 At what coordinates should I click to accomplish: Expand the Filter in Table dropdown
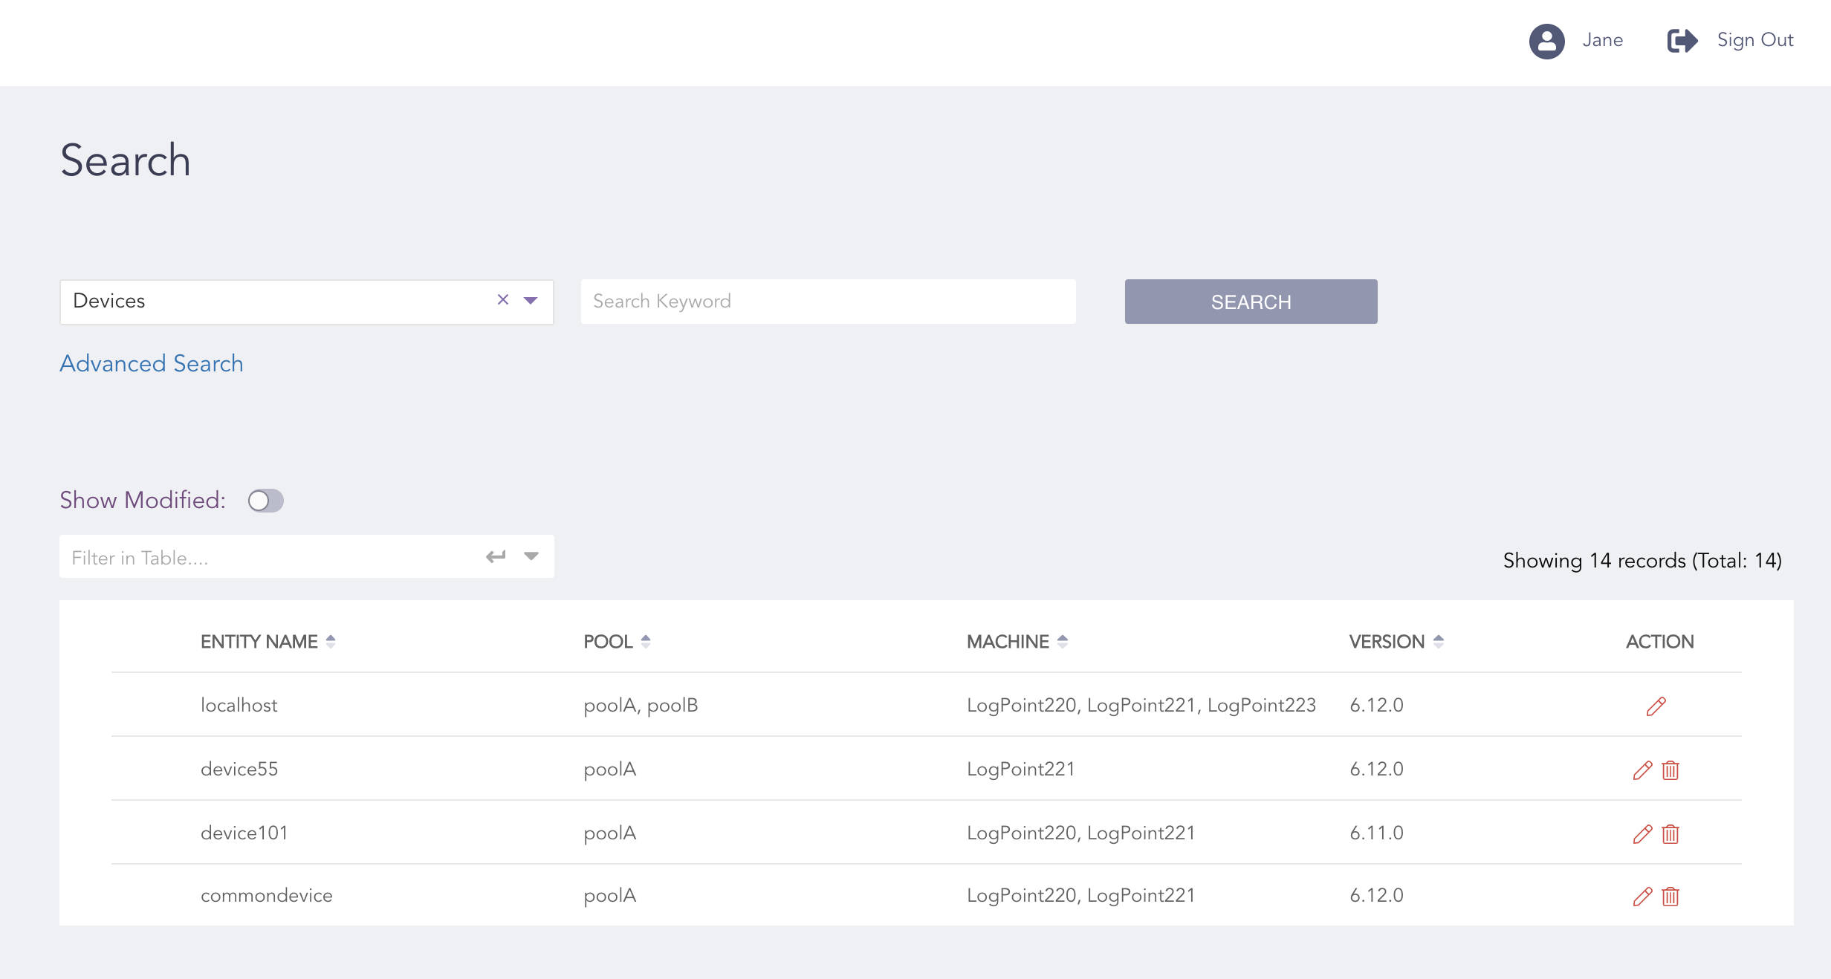coord(531,556)
